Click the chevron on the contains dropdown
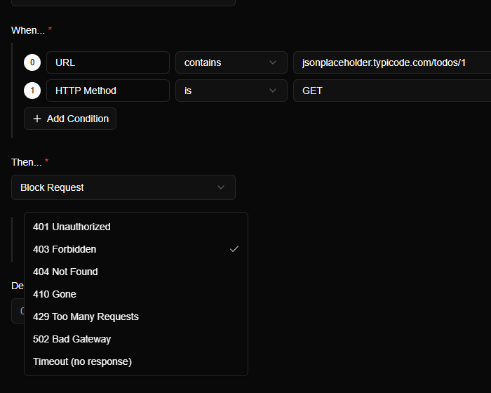491x393 pixels. pos(273,62)
